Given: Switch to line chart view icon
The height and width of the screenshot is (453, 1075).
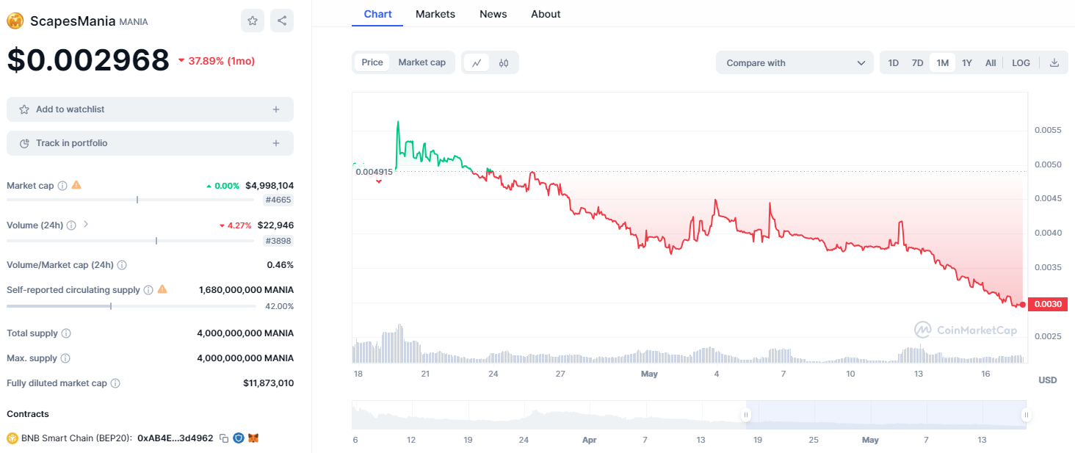Looking at the screenshot, I should pos(476,62).
